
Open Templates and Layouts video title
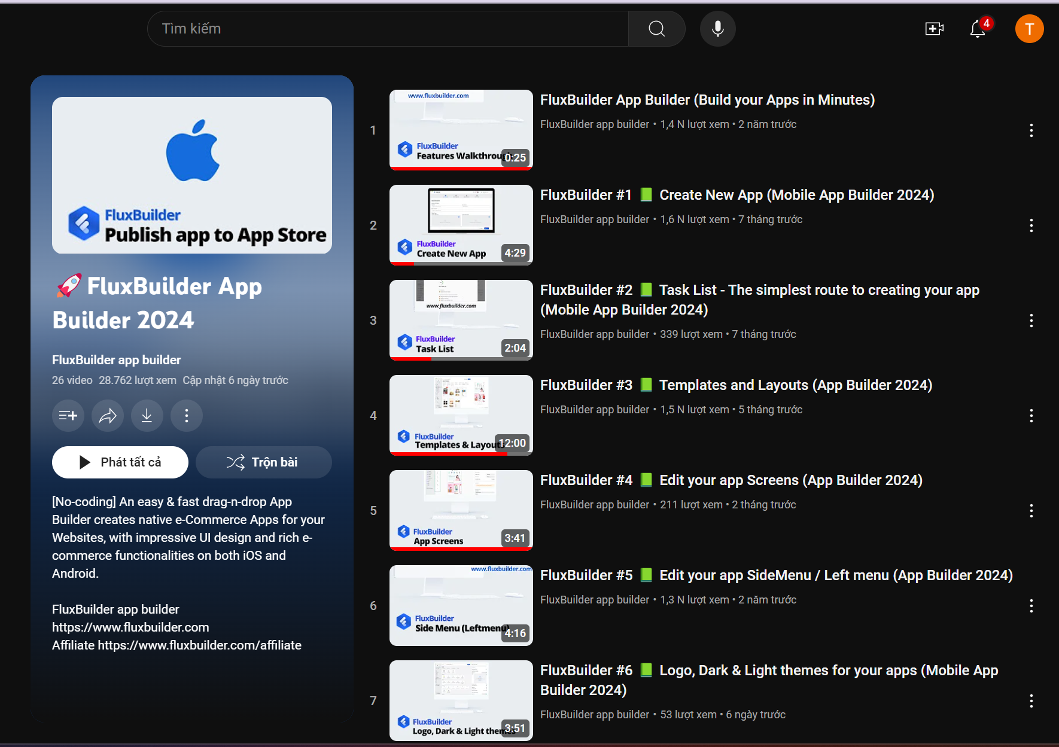click(x=736, y=385)
